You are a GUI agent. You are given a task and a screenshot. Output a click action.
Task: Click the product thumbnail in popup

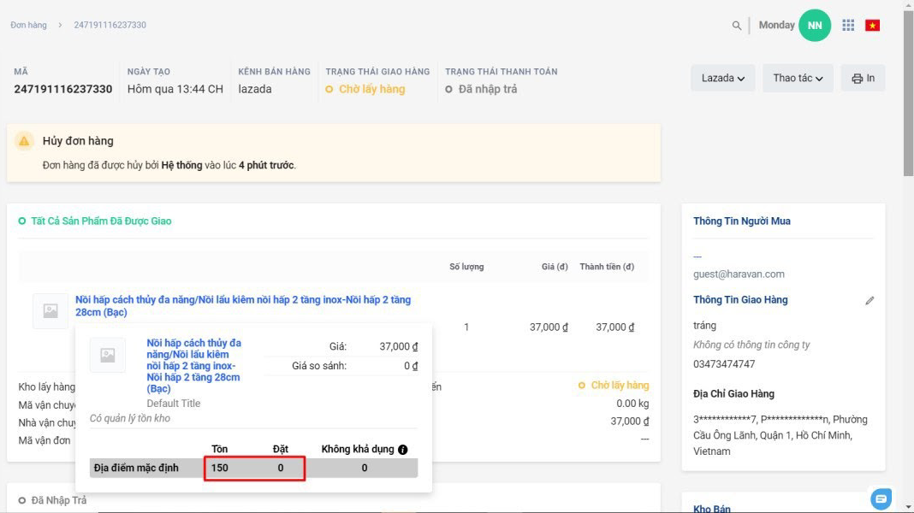108,355
